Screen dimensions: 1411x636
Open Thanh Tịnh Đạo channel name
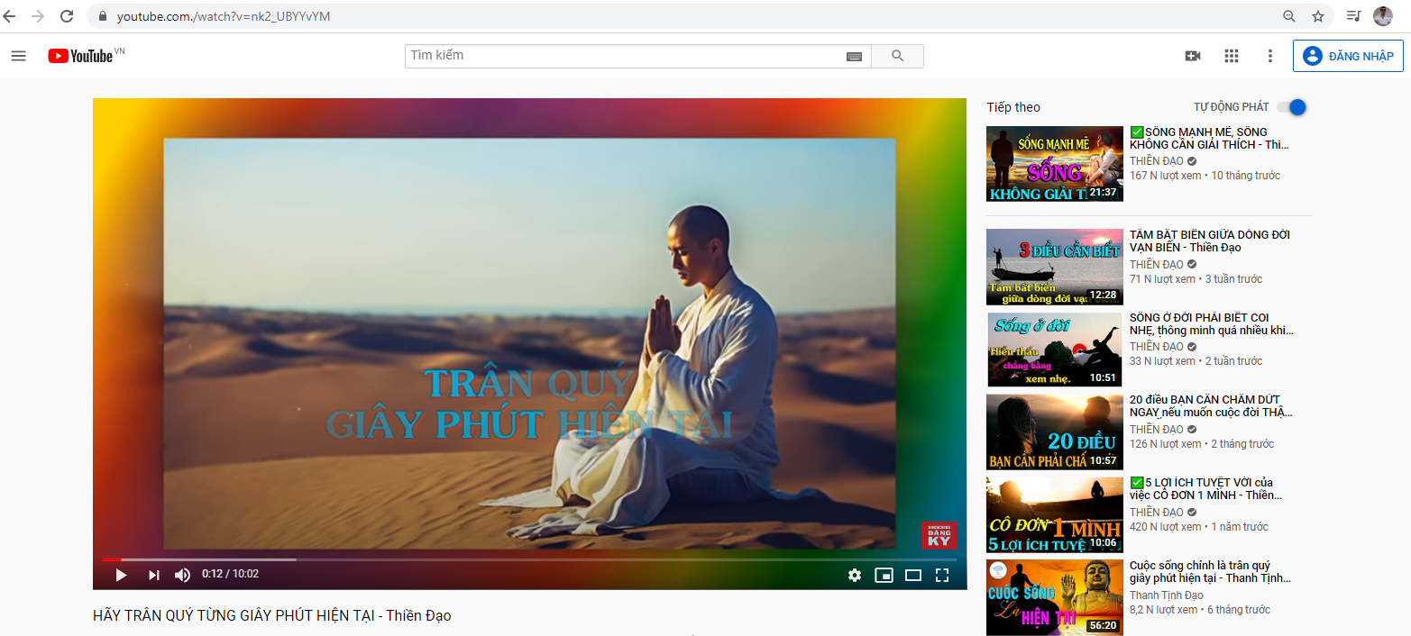tap(1167, 595)
